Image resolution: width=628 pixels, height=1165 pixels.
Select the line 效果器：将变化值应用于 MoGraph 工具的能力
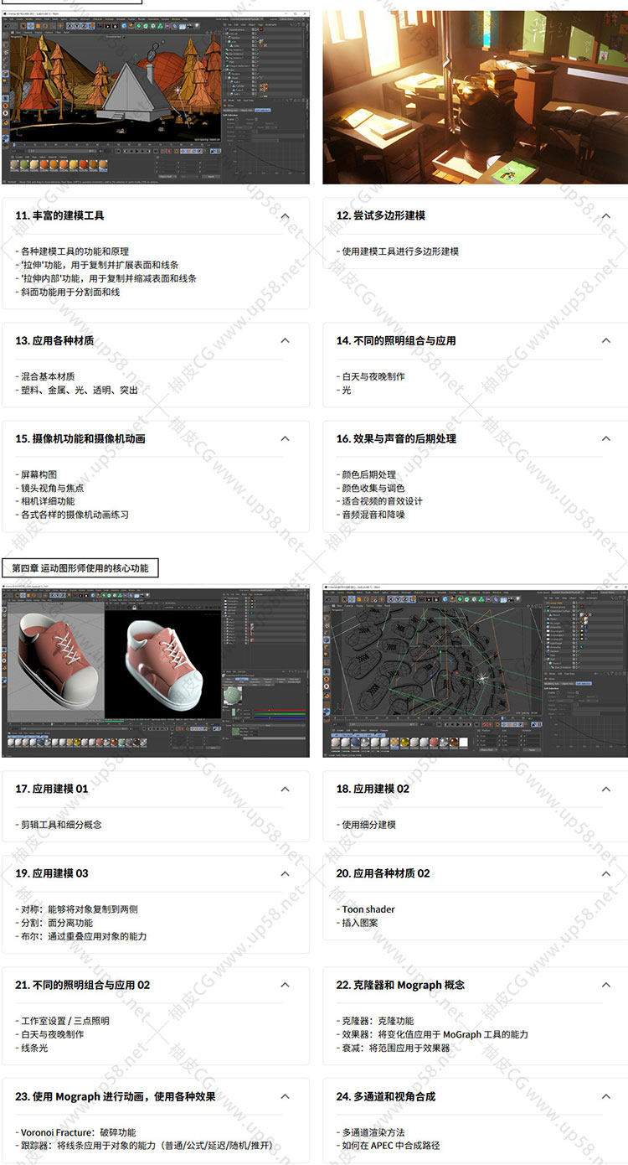(433, 1034)
